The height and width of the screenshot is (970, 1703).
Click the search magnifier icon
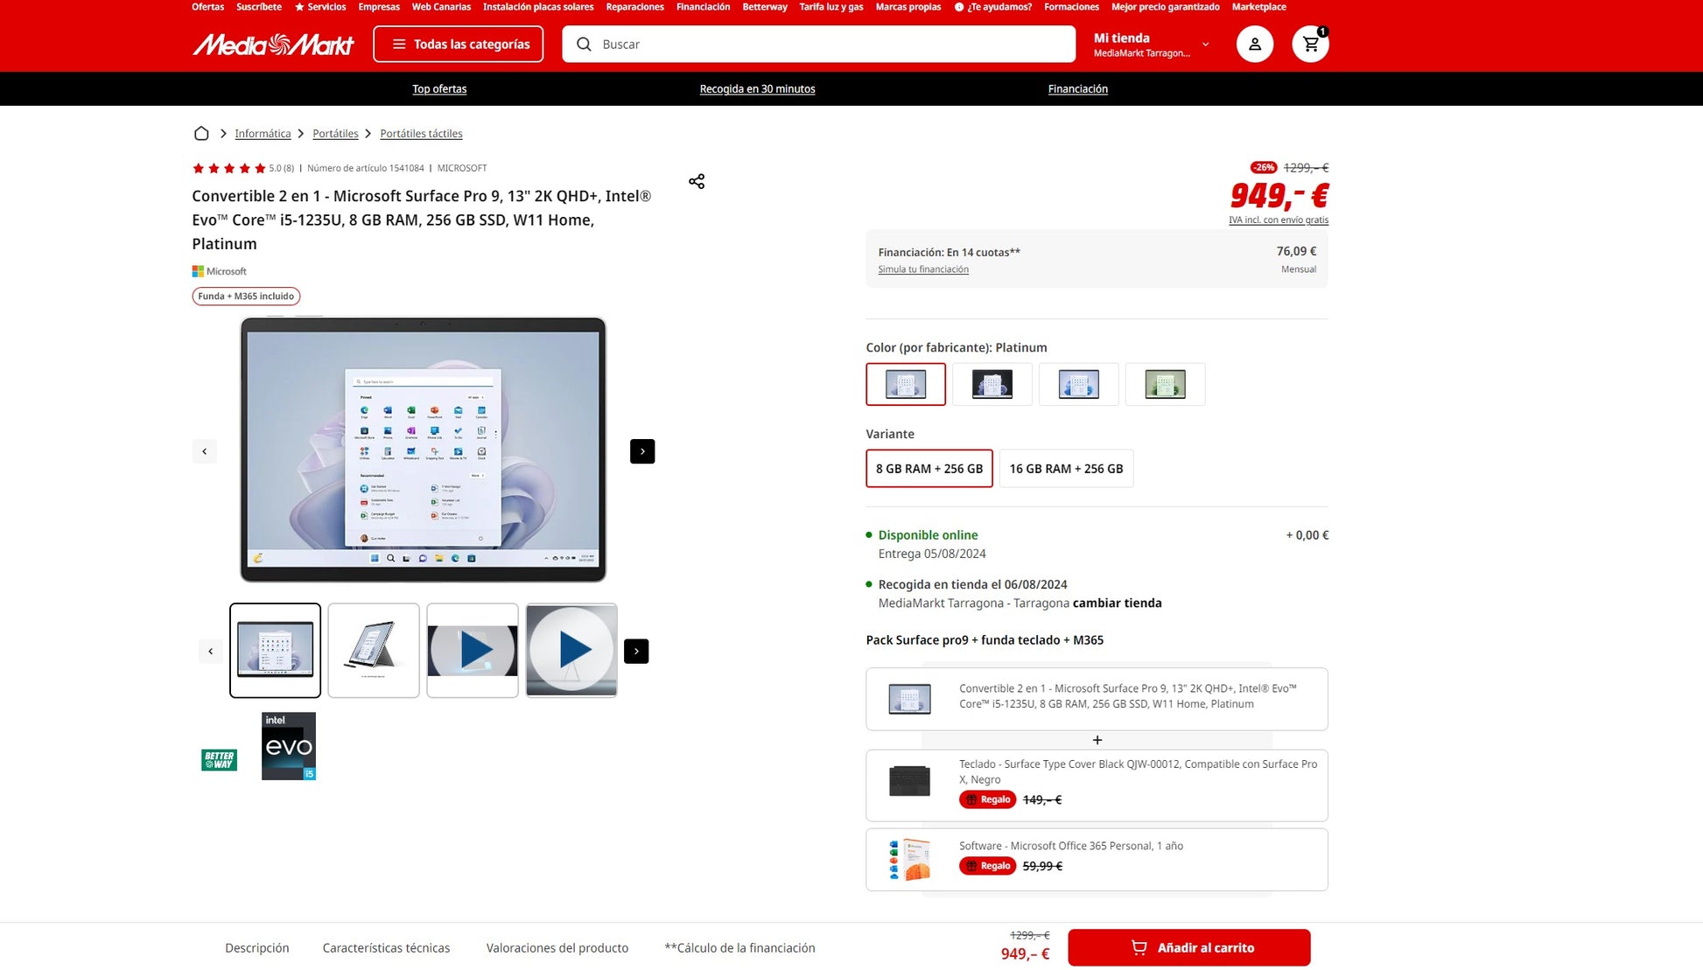coord(584,44)
